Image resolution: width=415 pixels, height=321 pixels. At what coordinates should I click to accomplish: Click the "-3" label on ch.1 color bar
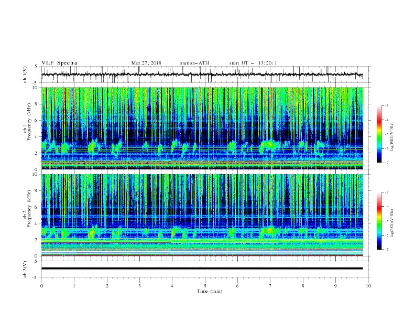click(387, 105)
